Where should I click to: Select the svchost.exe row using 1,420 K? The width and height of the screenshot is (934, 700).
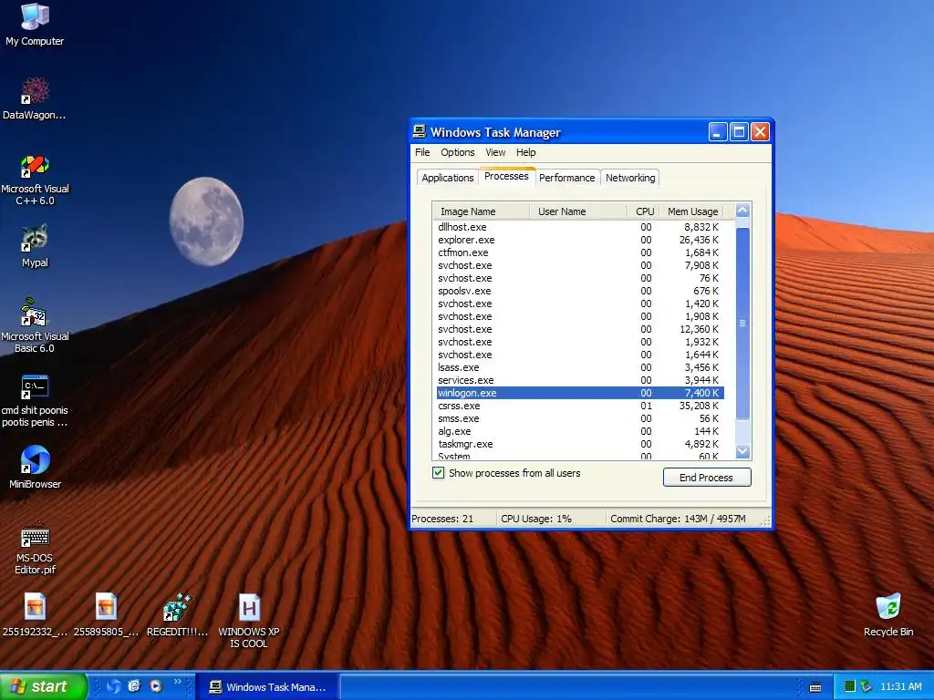tap(579, 304)
